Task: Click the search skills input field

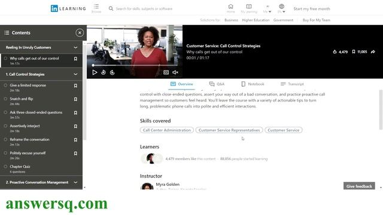Action: (144, 8)
